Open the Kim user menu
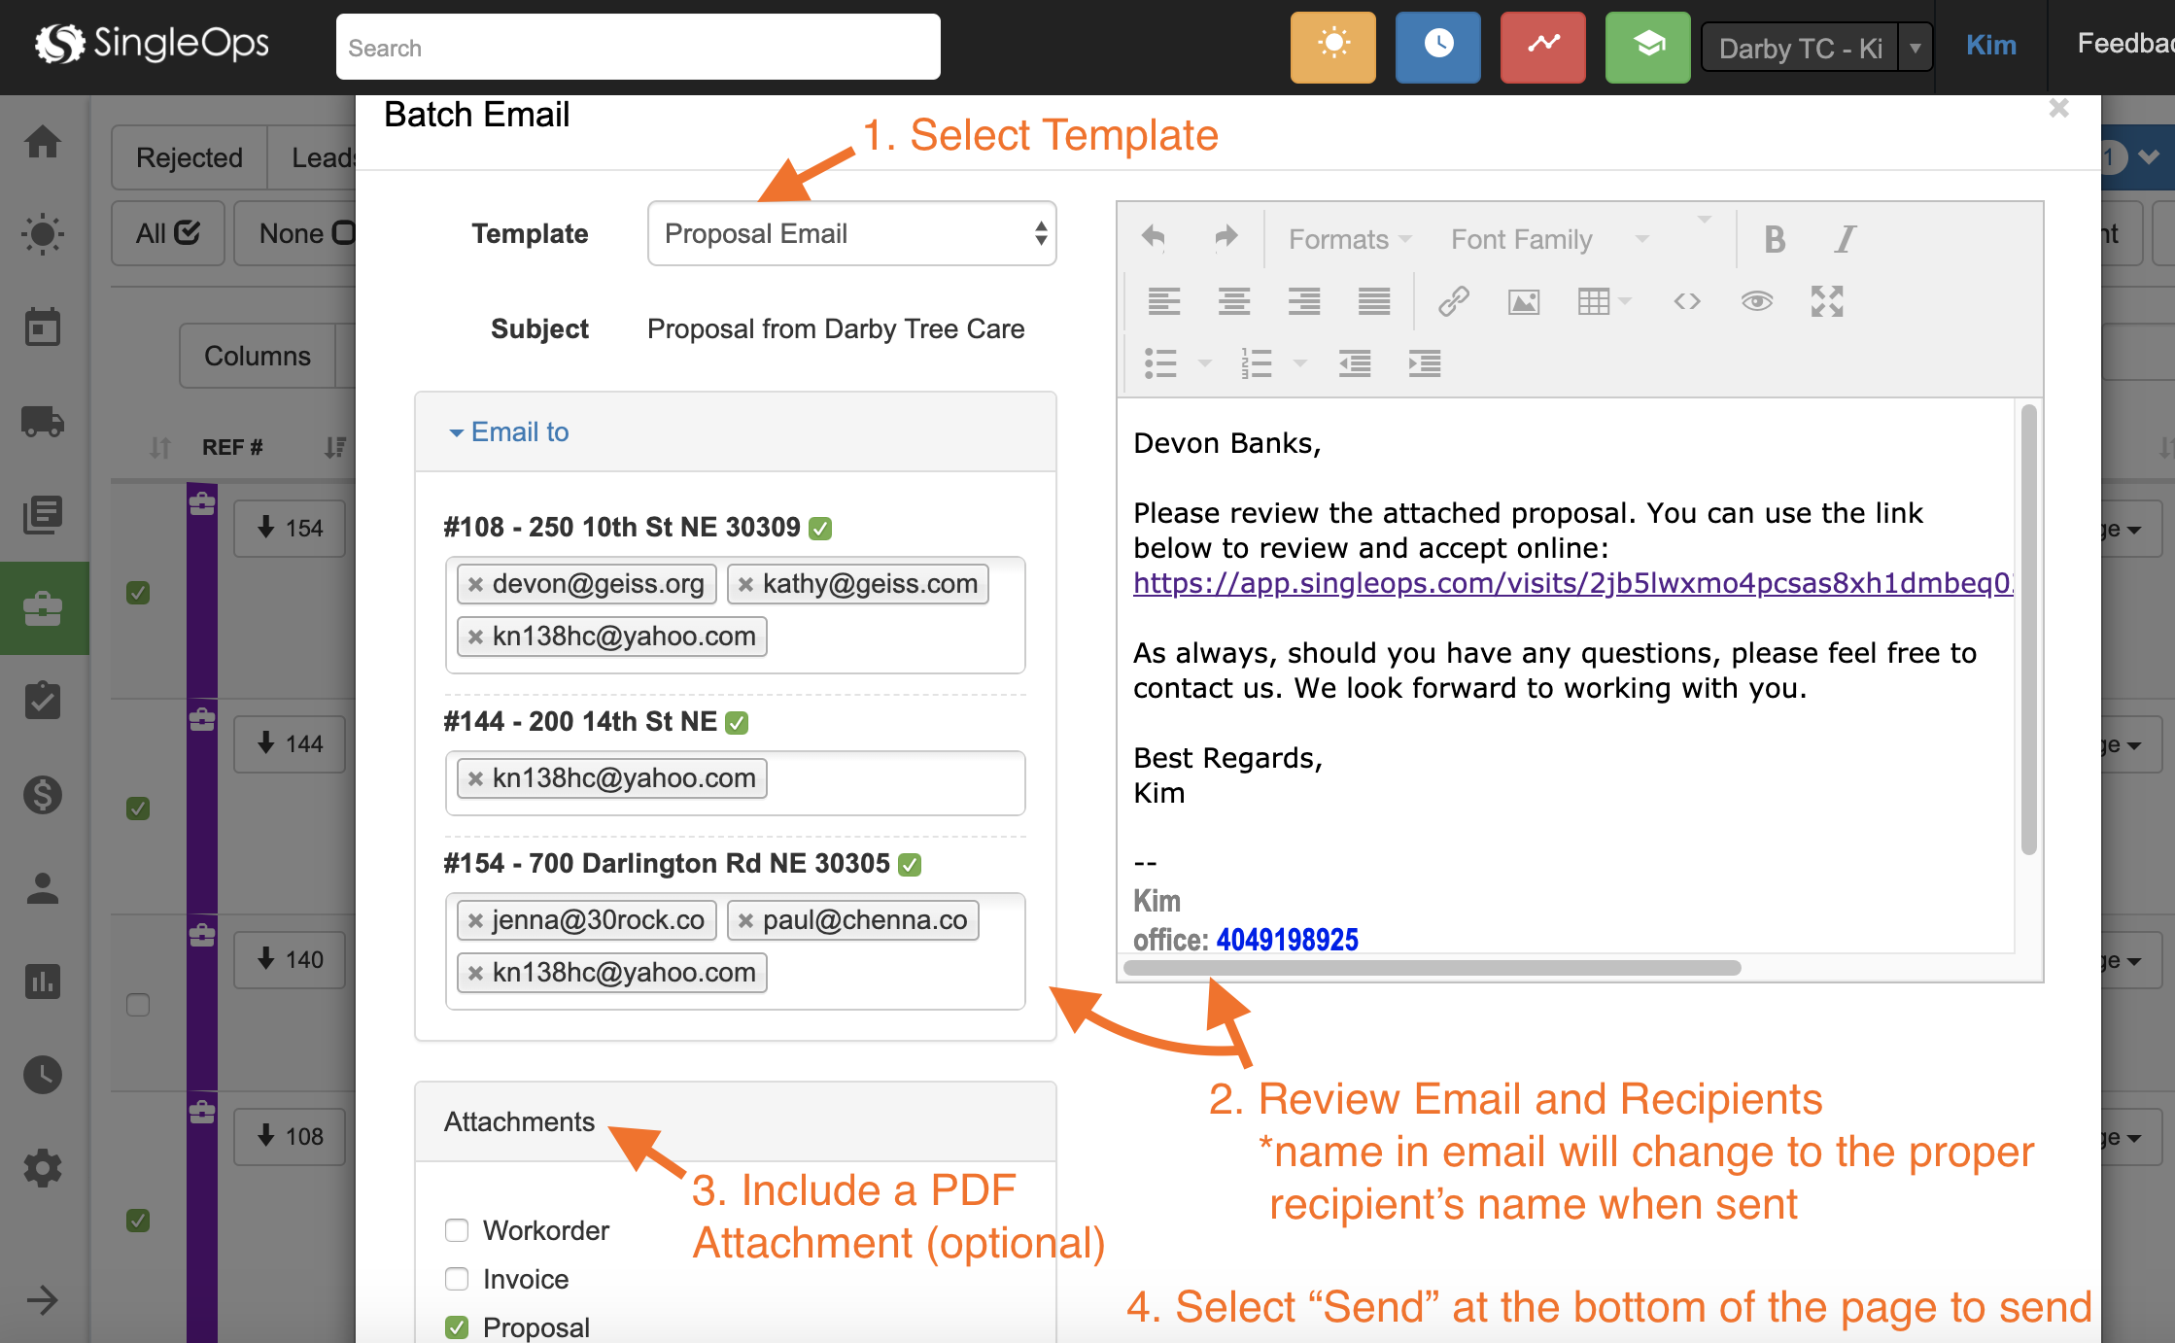 1990,45
